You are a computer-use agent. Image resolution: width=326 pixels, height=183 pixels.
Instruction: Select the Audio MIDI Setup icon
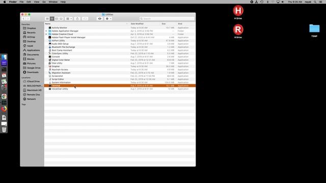click(50, 44)
